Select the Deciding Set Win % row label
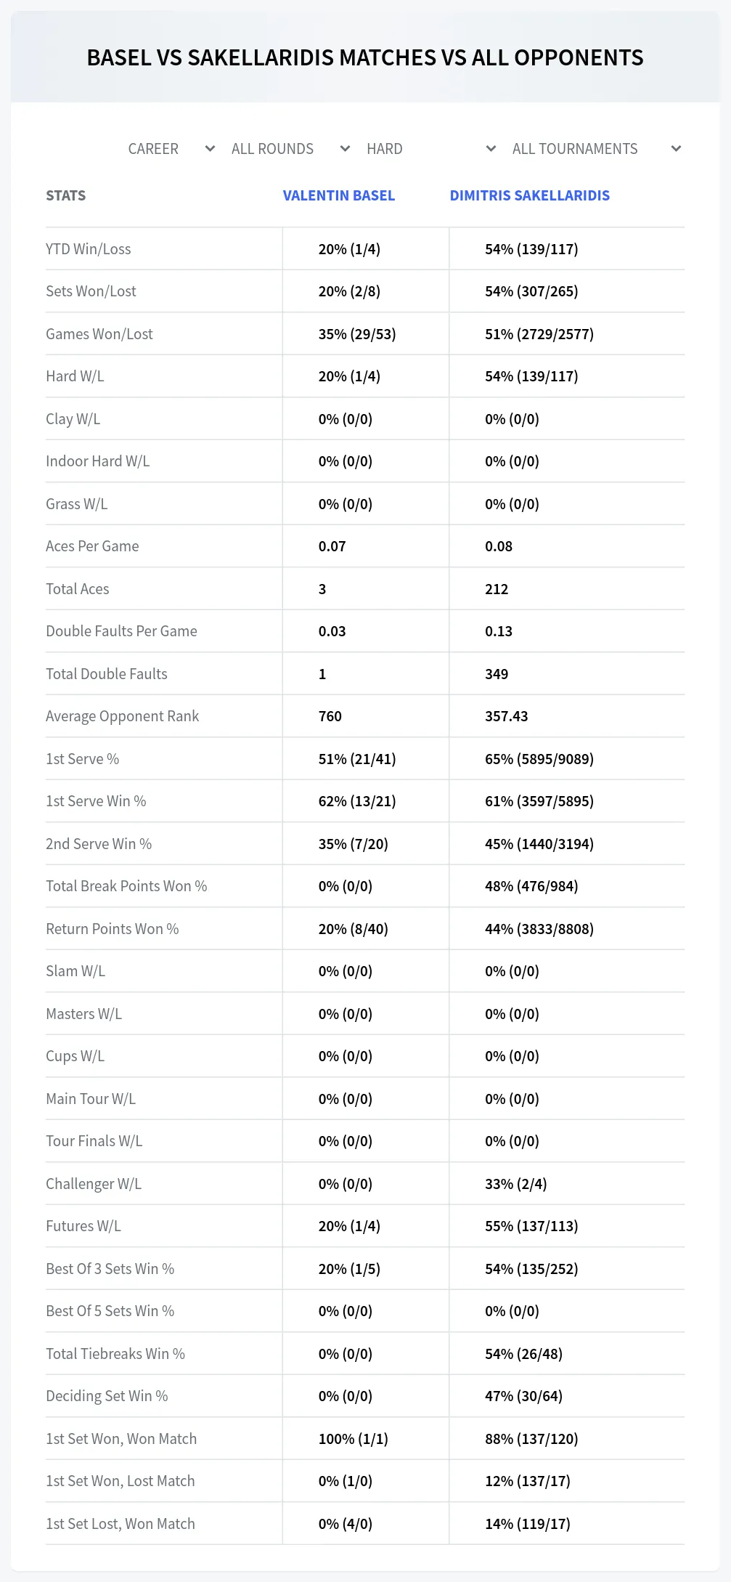731x1582 pixels. 107,1396
